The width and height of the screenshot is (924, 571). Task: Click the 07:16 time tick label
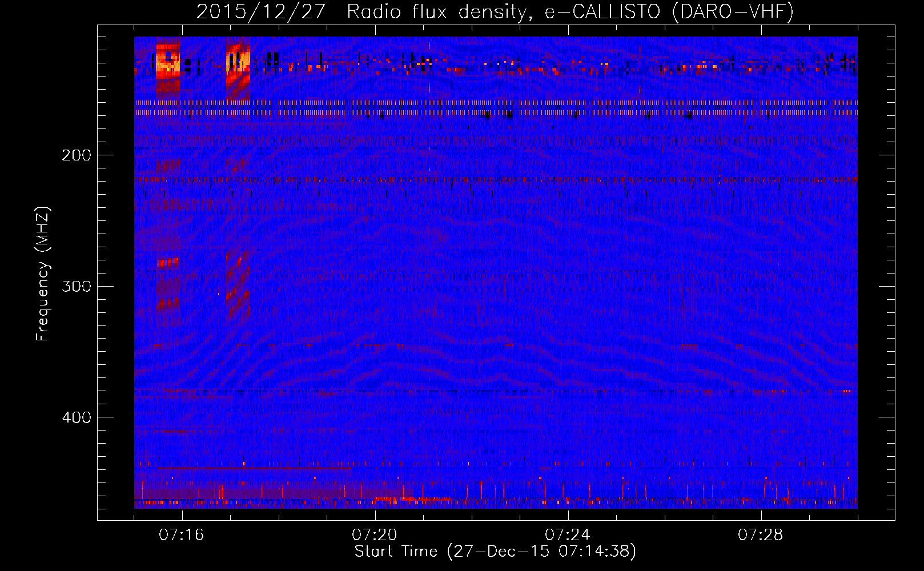tap(182, 535)
